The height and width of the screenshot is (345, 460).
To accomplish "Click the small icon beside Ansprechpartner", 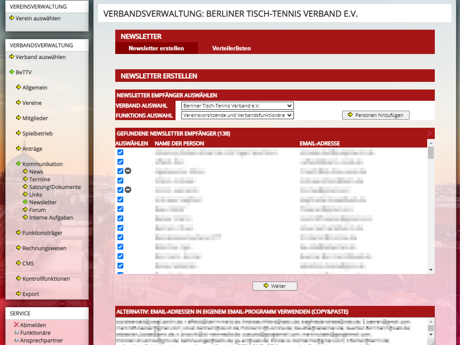I will point(16,340).
